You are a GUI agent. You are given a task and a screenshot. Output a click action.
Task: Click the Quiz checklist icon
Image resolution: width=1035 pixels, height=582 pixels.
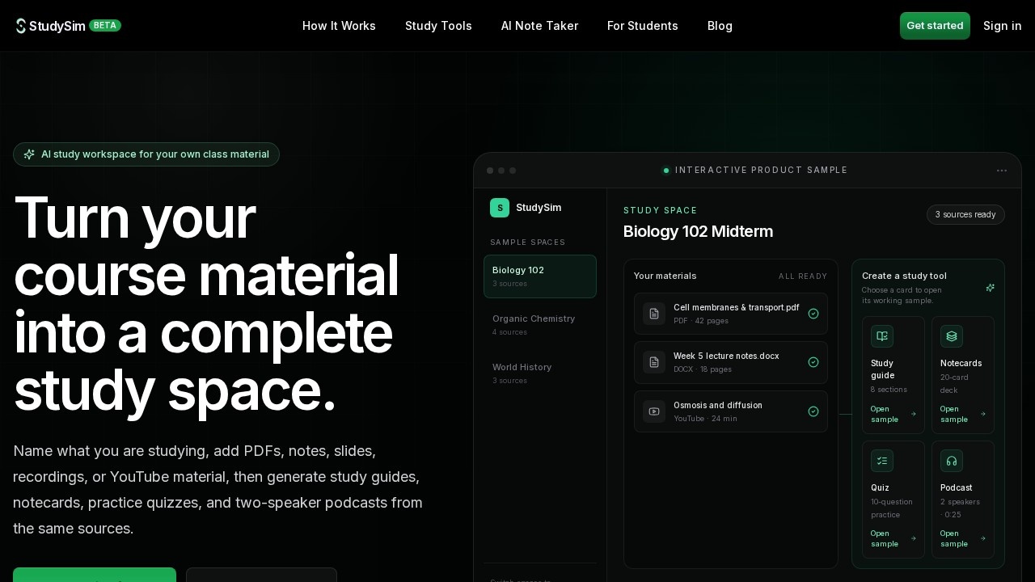coord(882,461)
